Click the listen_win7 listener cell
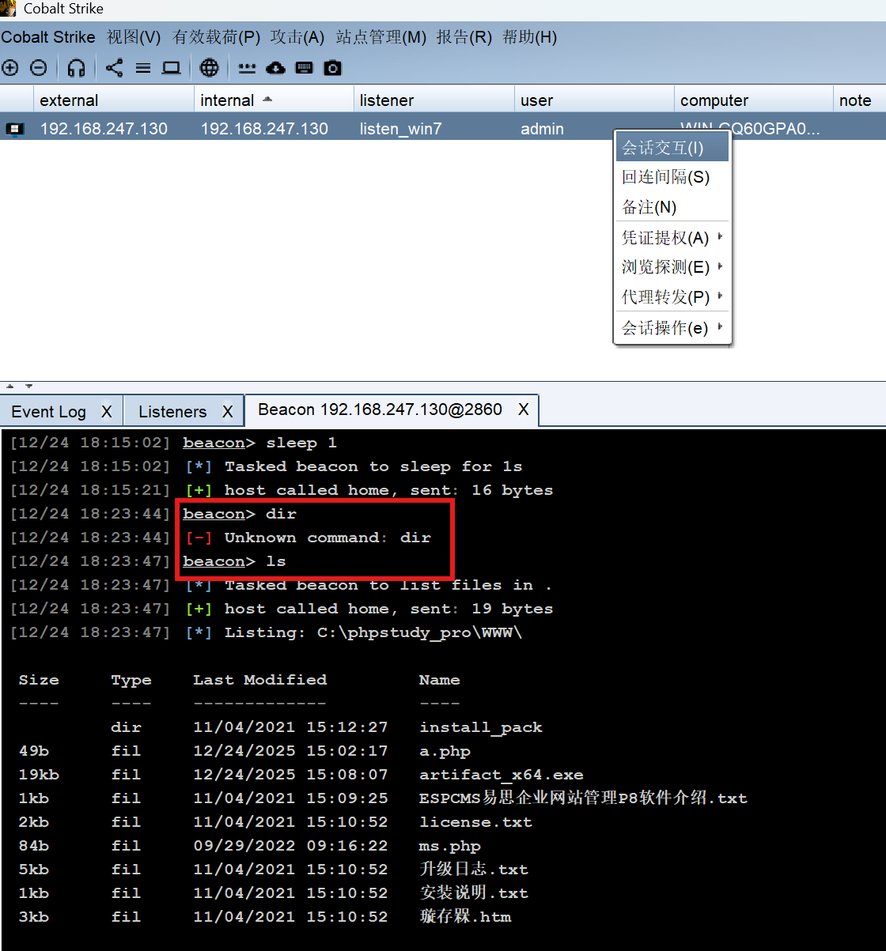Image resolution: width=886 pixels, height=951 pixels. (400, 129)
